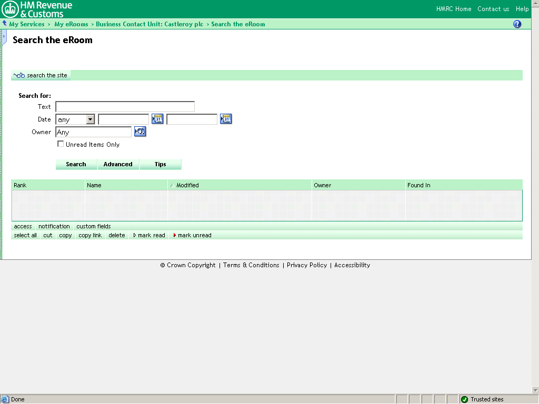Click the up arrow beside My Services
The width and height of the screenshot is (539, 404).
coord(5,24)
